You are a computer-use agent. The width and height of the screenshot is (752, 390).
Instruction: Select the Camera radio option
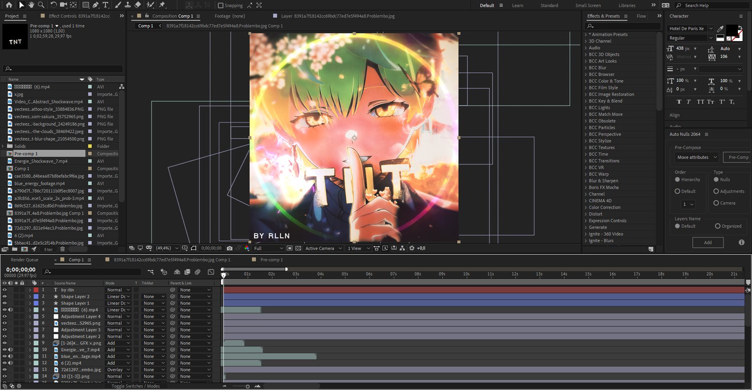(x=716, y=203)
